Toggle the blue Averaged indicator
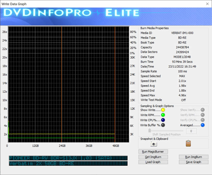The width and height of the screenshot is (212, 175). tap(203, 125)
